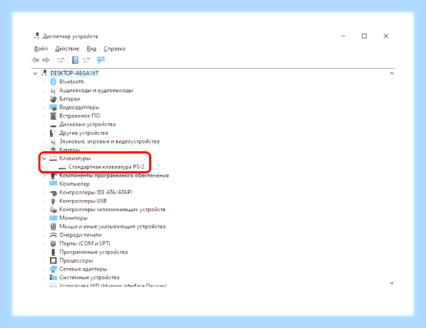Image resolution: width=426 pixels, height=328 pixels.
Task: Click the Очереди печати printer icon
Action: (54, 235)
